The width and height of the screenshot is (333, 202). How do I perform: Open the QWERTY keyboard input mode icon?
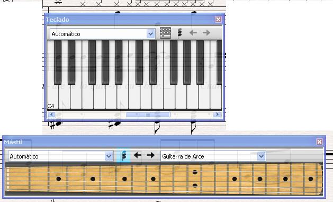coord(165,33)
